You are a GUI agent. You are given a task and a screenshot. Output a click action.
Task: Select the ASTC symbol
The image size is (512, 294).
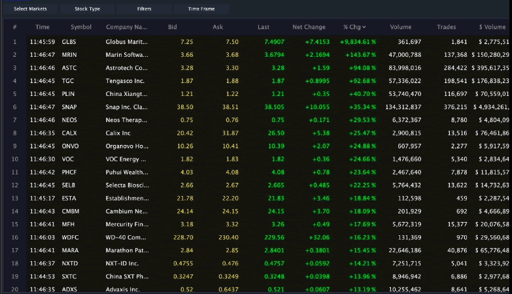pyautogui.click(x=69, y=68)
